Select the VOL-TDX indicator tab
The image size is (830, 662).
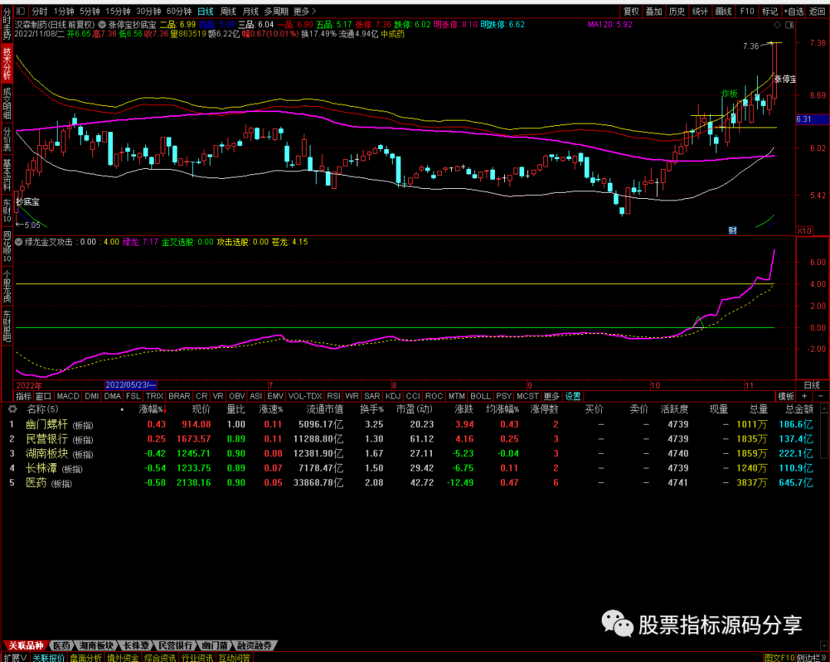click(x=305, y=396)
